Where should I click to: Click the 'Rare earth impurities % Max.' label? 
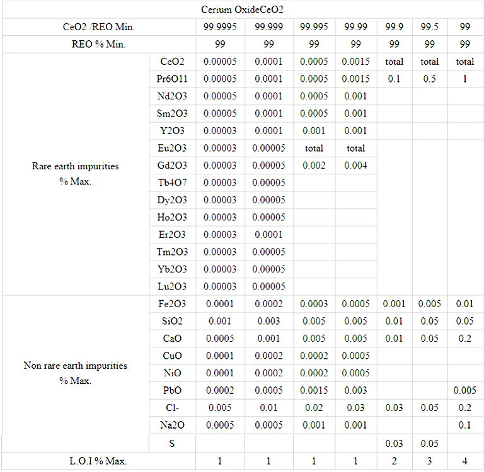click(76, 174)
